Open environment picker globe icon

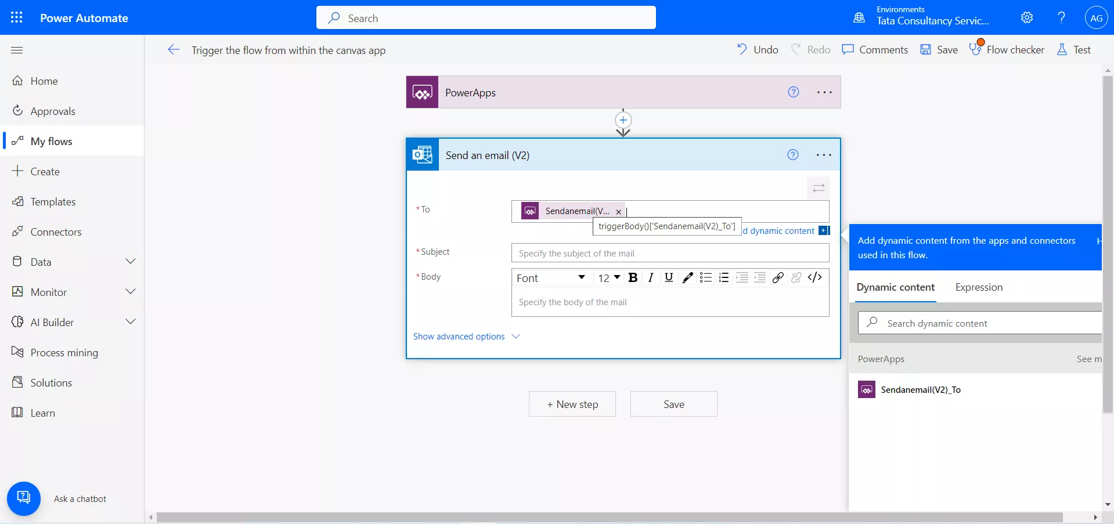[x=859, y=17]
